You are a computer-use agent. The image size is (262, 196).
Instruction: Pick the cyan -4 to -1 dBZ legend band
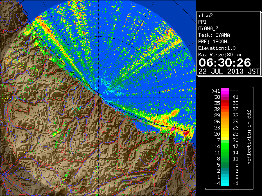(225, 183)
